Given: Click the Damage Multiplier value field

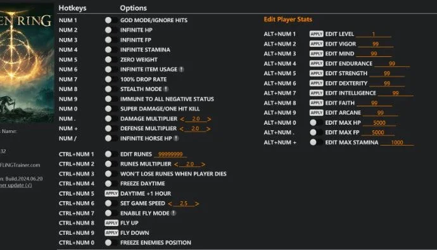Looking at the screenshot, I should point(196,119).
